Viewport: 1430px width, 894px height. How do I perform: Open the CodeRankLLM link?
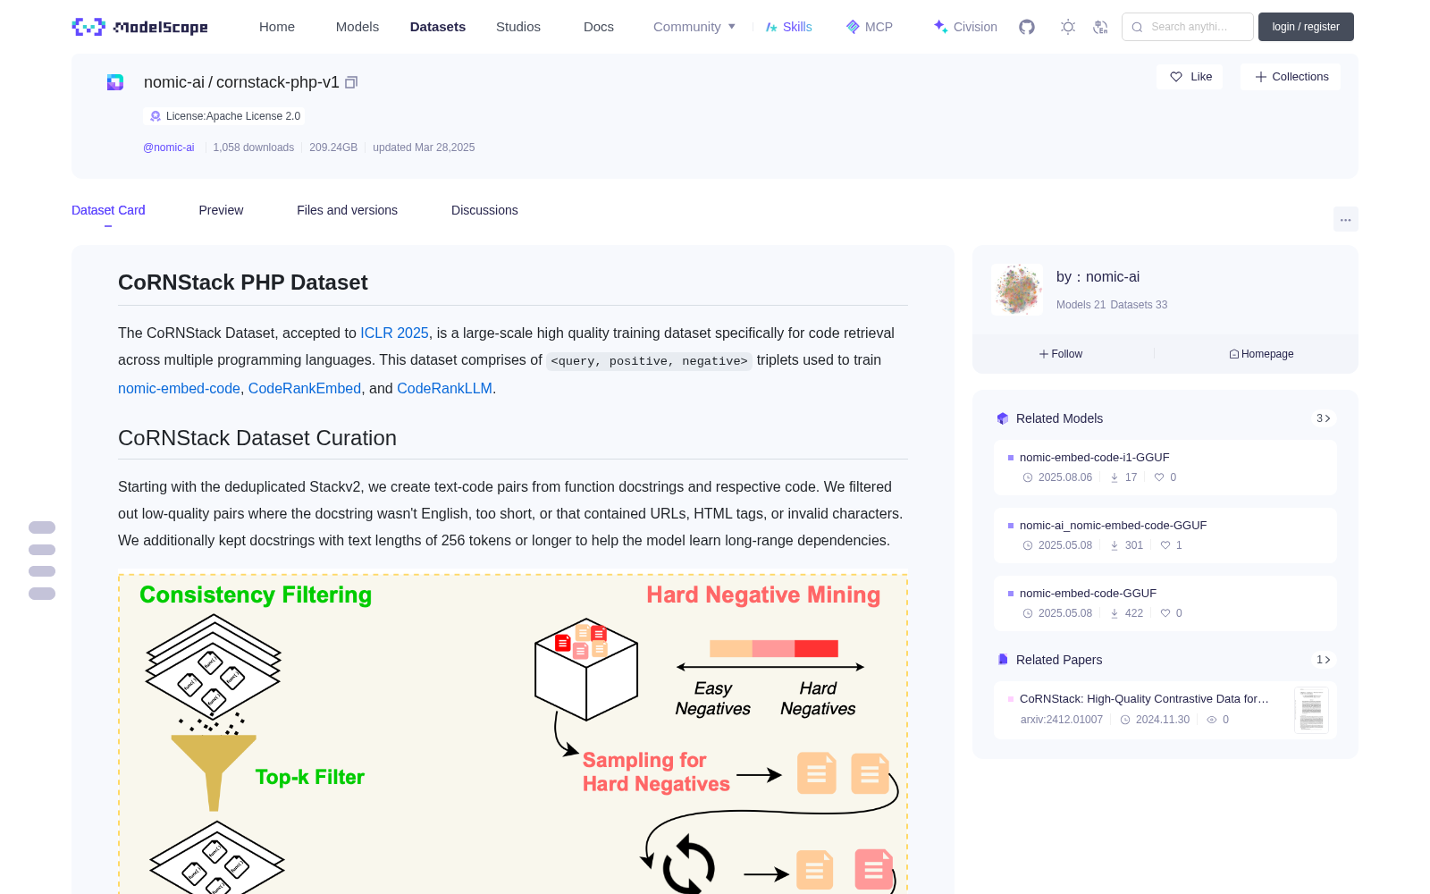444,388
